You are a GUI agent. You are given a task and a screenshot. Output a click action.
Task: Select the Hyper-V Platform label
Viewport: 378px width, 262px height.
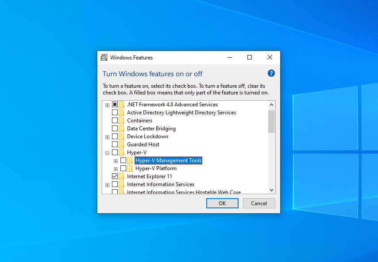(156, 168)
